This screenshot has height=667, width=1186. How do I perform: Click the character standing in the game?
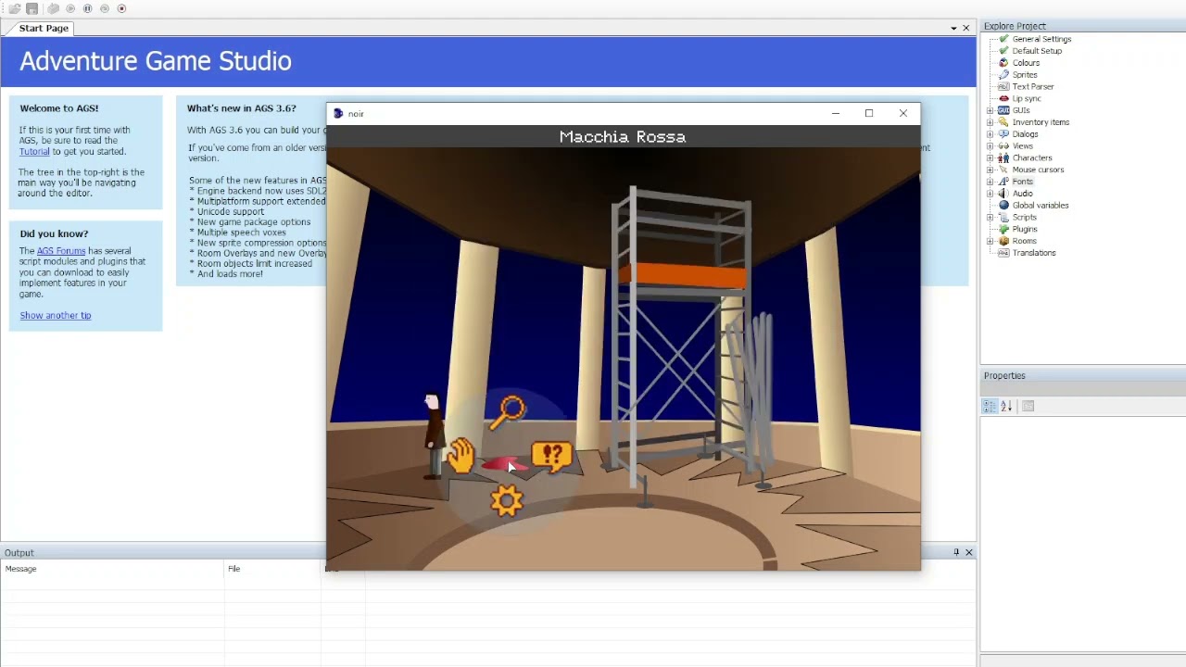click(433, 435)
